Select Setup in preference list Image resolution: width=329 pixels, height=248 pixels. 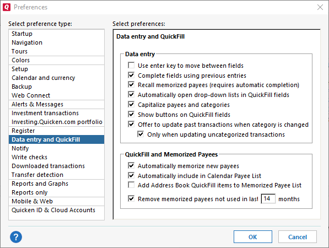(x=56, y=69)
